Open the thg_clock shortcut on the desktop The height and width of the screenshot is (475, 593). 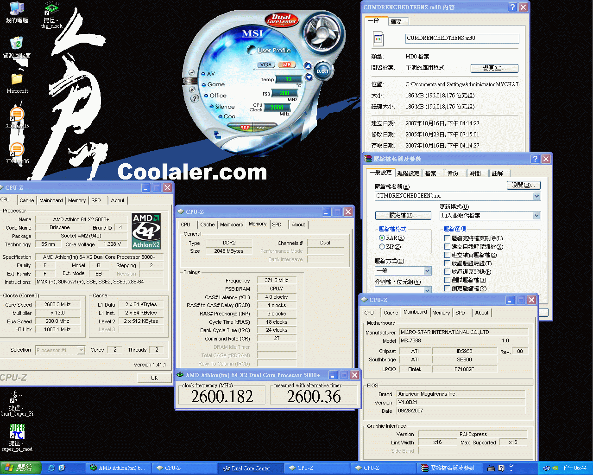pos(52,14)
